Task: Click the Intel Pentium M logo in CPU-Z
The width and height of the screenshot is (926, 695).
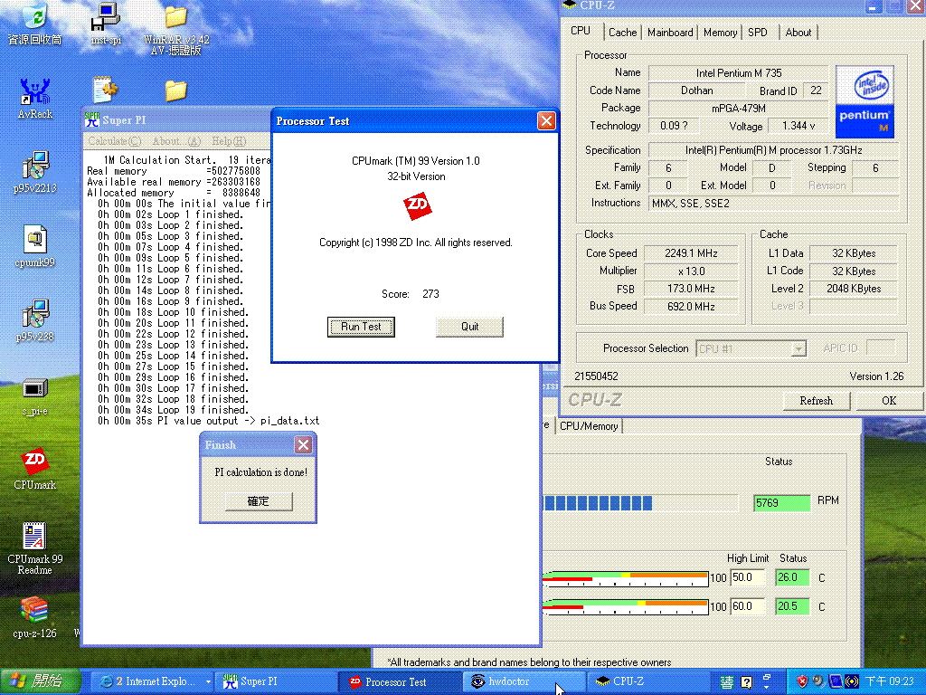Action: (865, 101)
